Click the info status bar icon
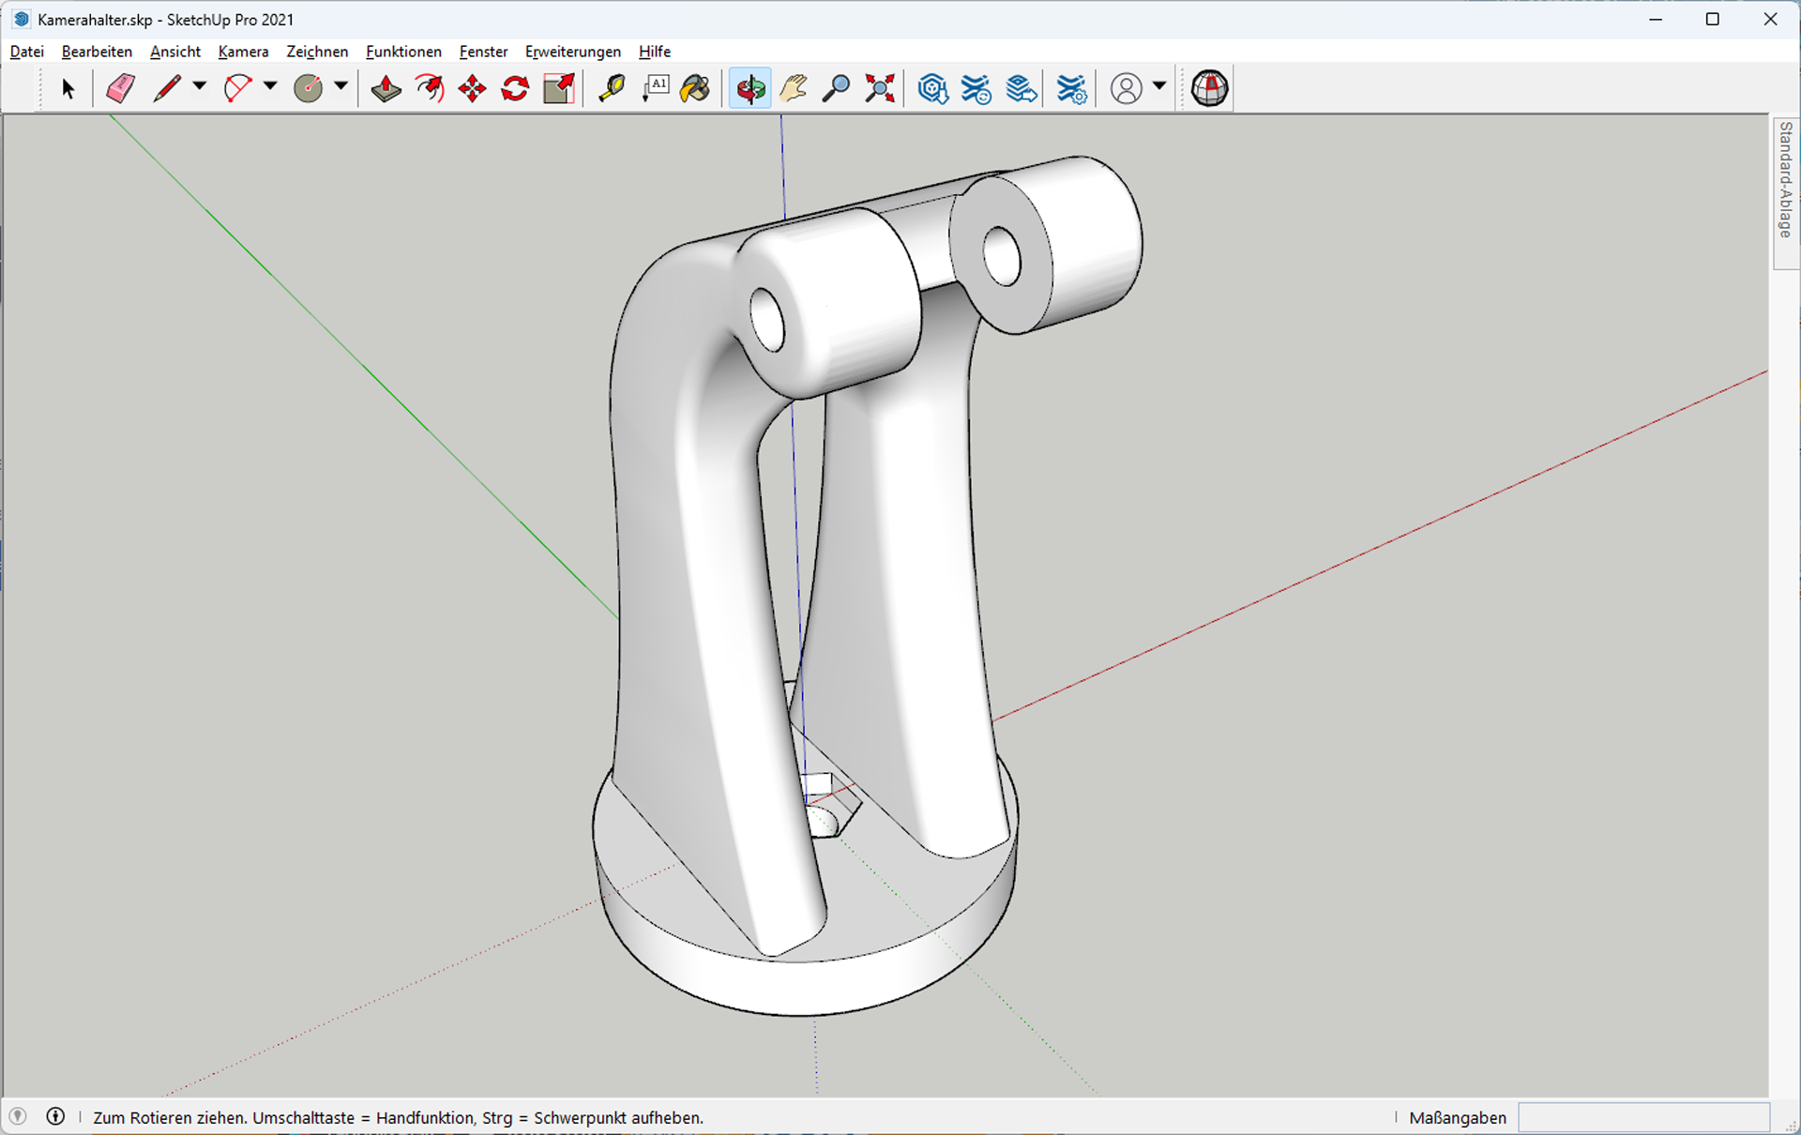1801x1135 pixels. 55,1116
